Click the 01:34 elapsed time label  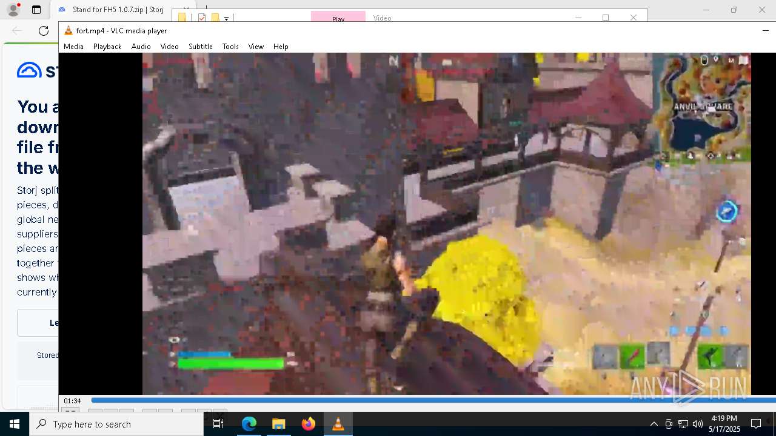[x=72, y=401]
